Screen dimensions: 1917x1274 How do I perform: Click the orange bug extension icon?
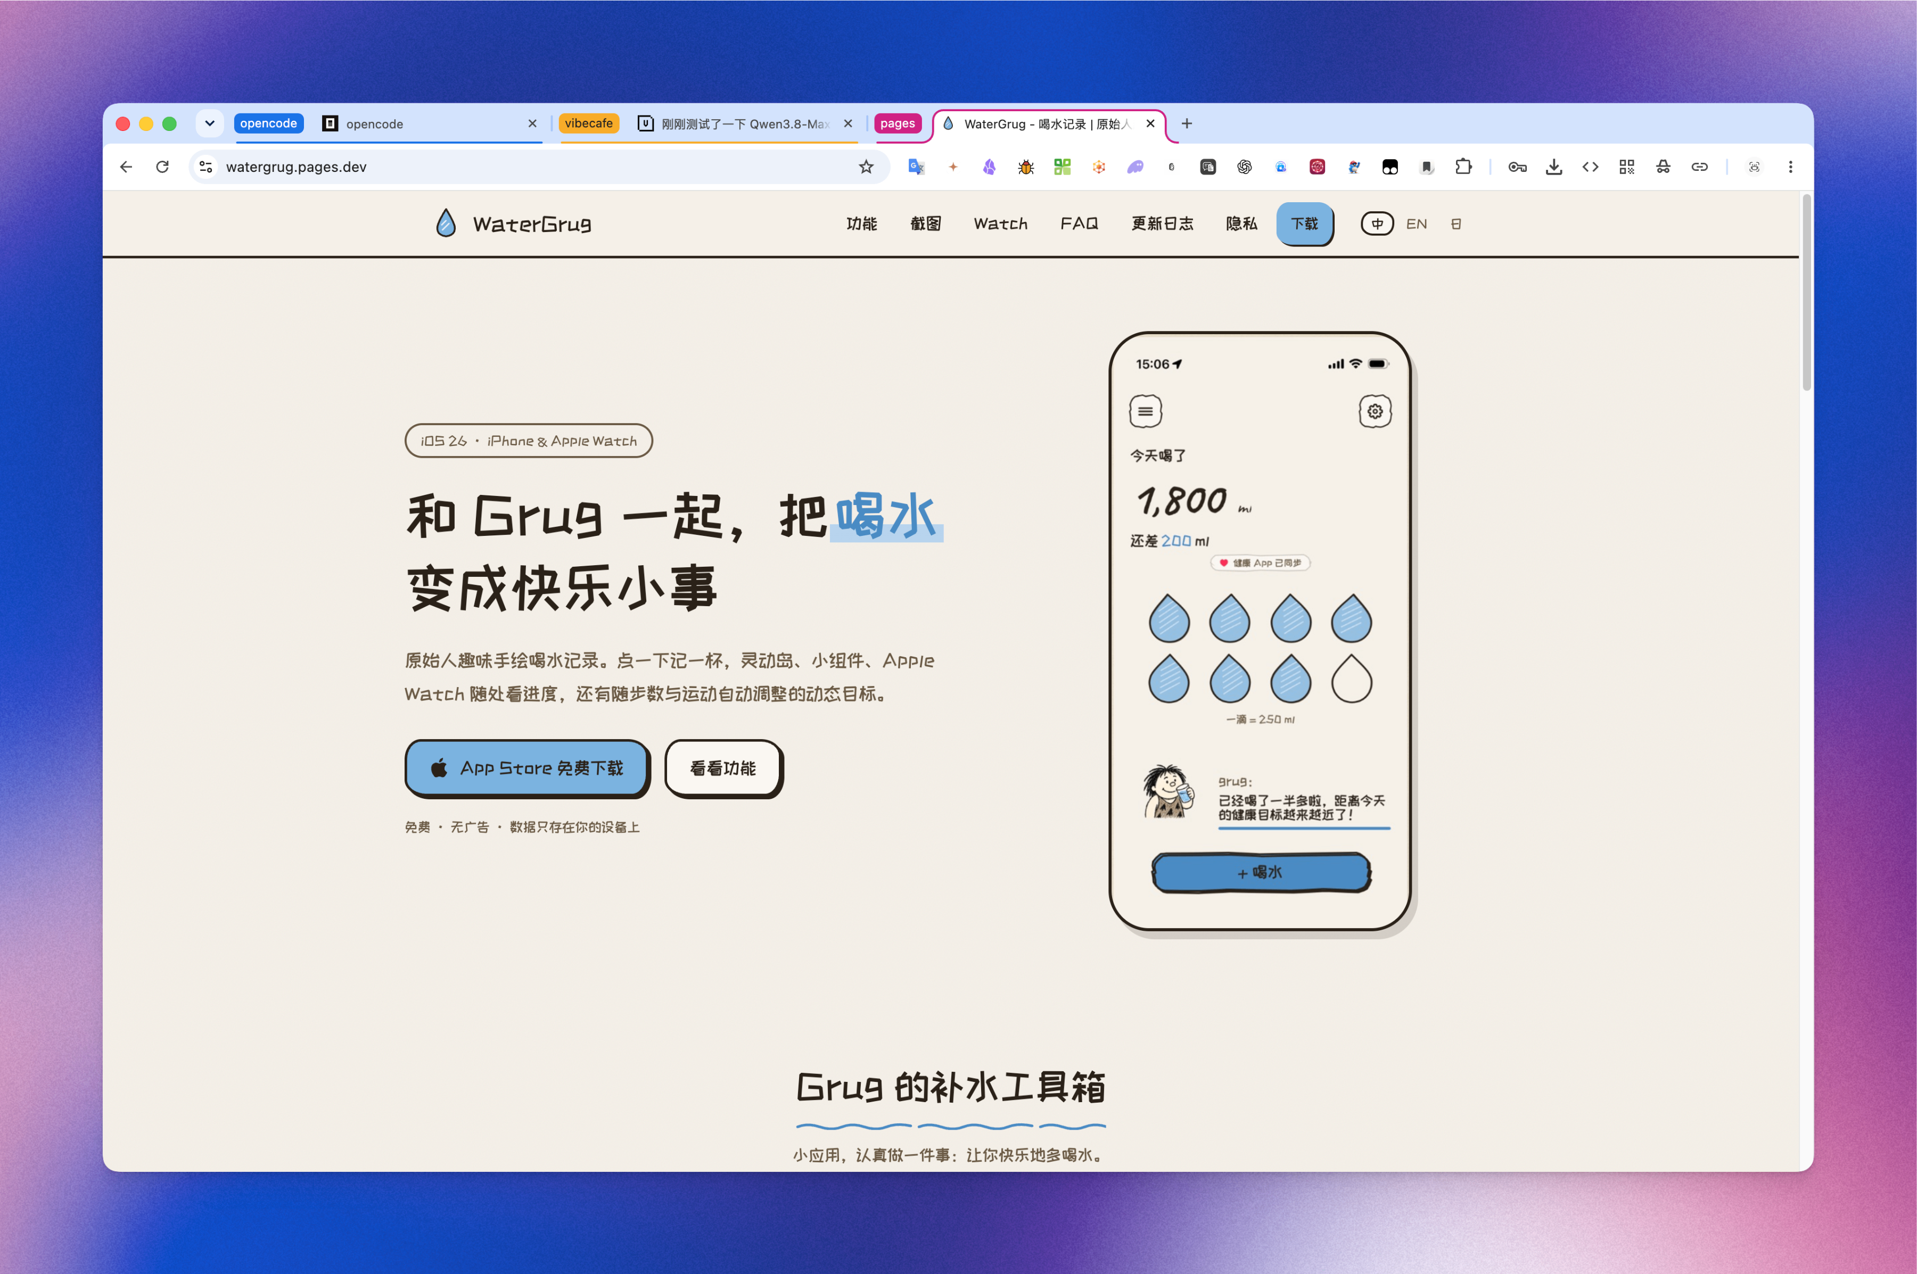[x=1025, y=167]
